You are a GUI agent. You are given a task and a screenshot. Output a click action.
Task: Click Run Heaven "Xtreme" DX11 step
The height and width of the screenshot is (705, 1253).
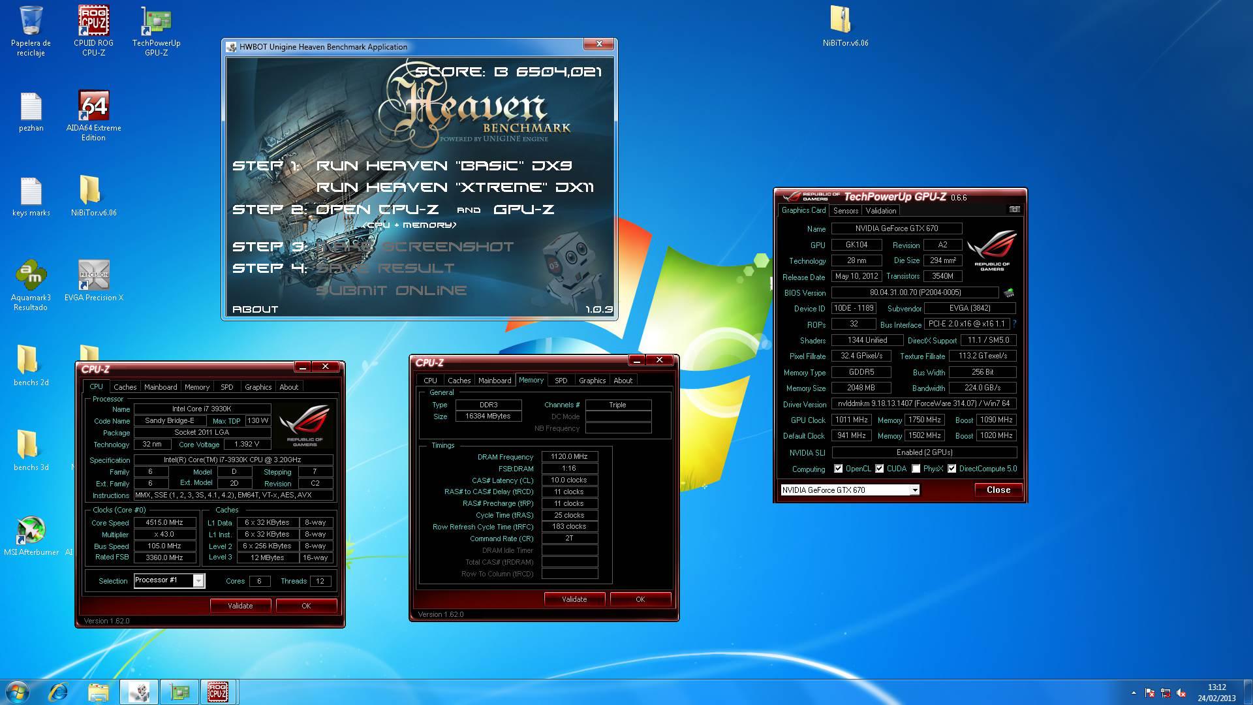(x=455, y=187)
